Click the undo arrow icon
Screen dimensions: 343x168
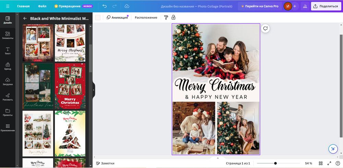tap(105, 6)
